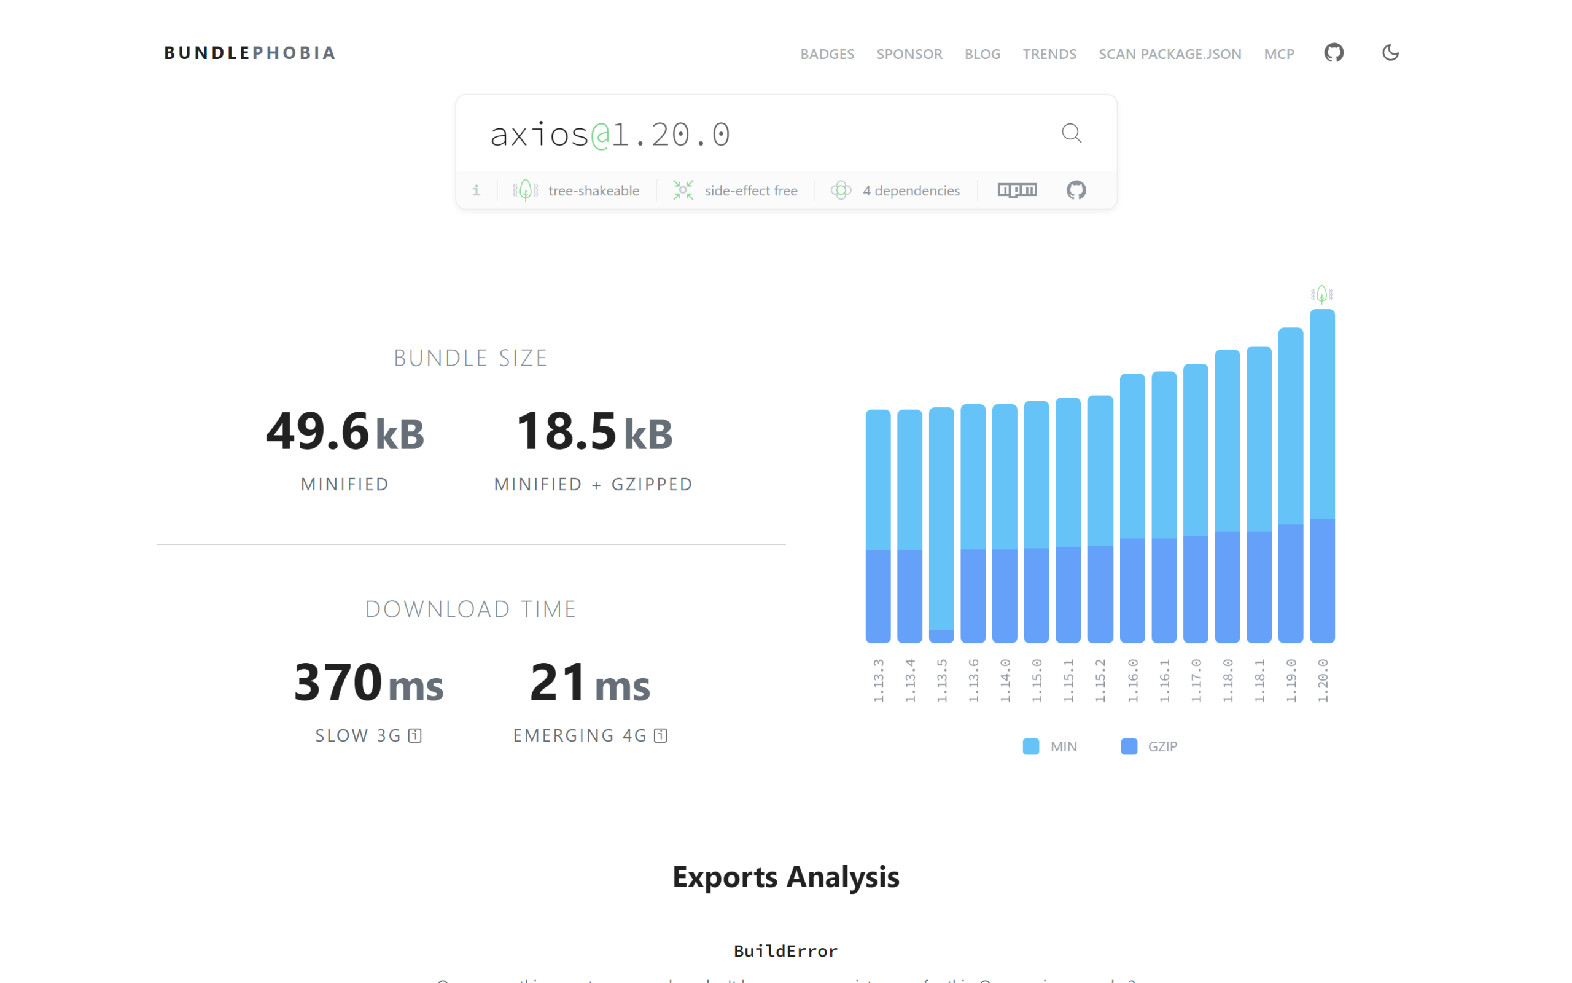Click the 'tree-shakeable' label
This screenshot has width=1572, height=983.
pyautogui.click(x=593, y=190)
